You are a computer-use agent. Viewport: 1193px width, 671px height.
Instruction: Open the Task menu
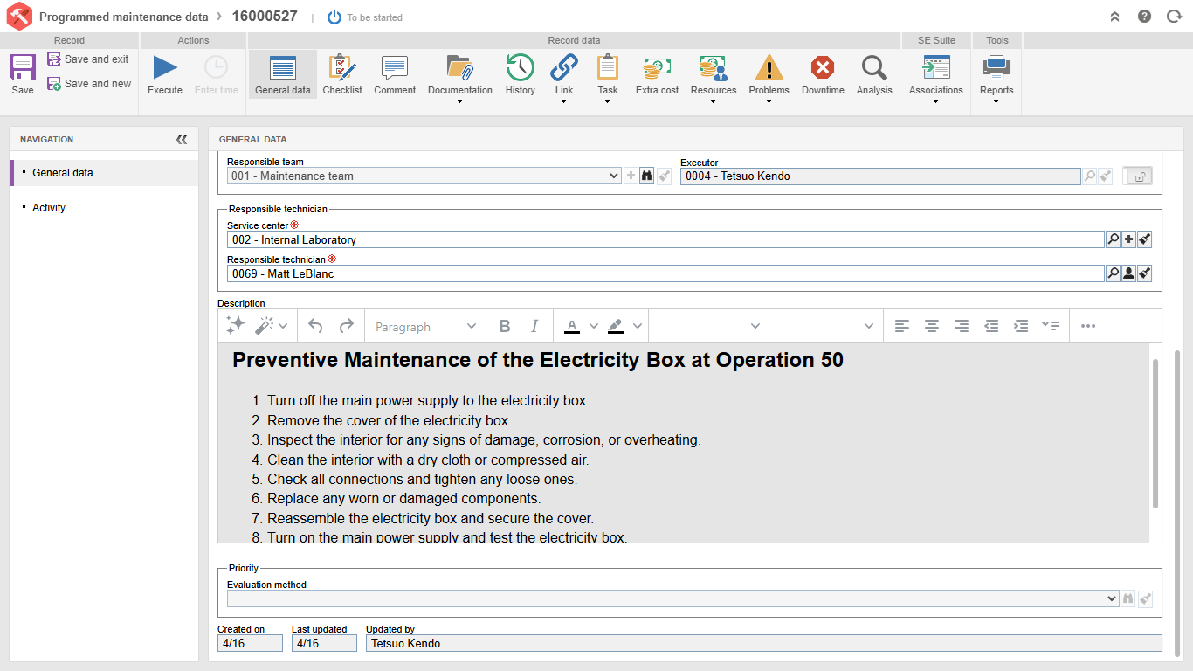tap(607, 79)
